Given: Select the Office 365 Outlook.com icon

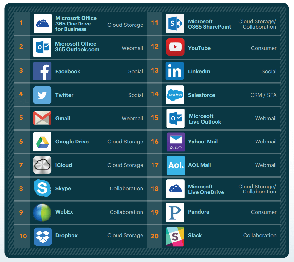Looking at the screenshot, I should click(x=42, y=47).
